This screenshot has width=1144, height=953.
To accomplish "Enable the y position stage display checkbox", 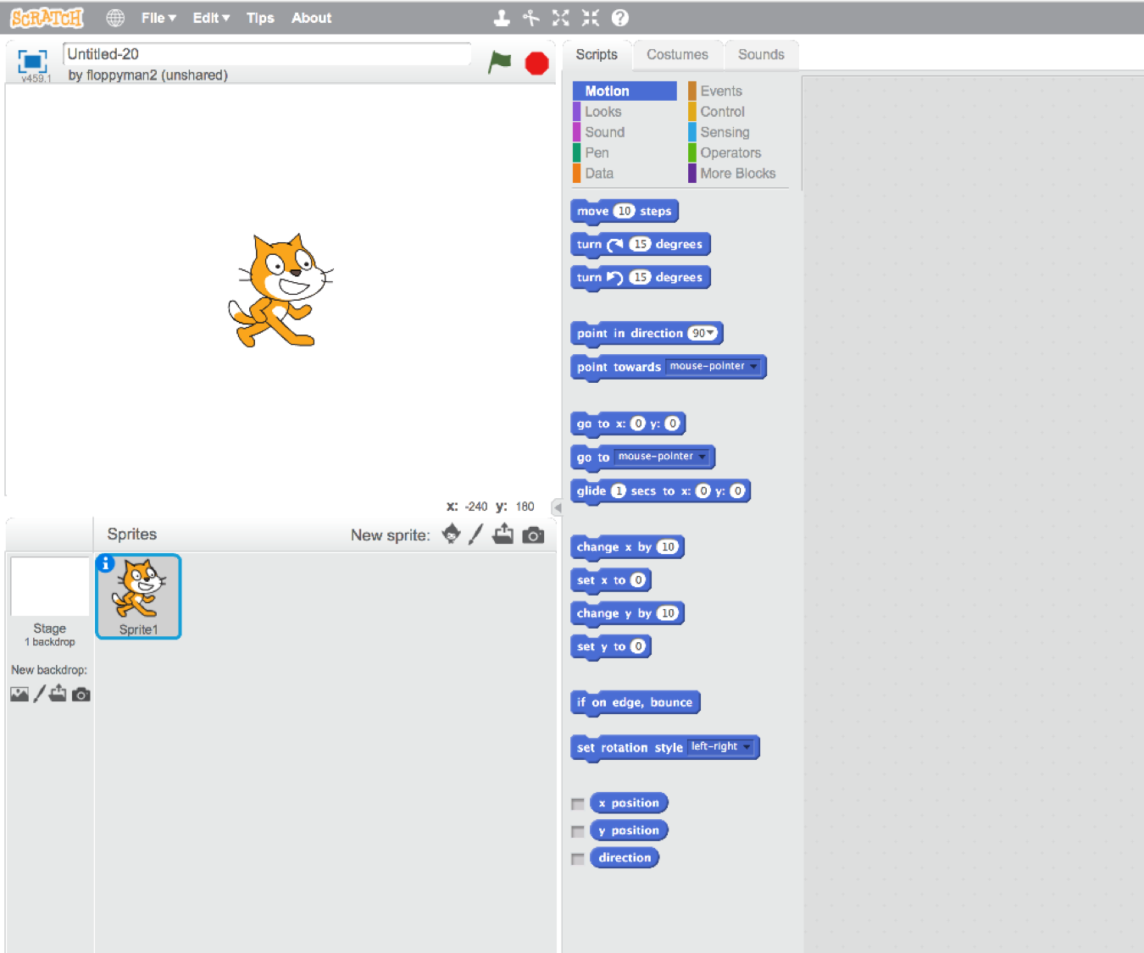I will pos(577,831).
